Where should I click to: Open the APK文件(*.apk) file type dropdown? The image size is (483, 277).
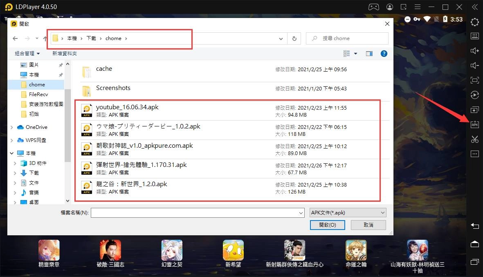[x=348, y=212]
